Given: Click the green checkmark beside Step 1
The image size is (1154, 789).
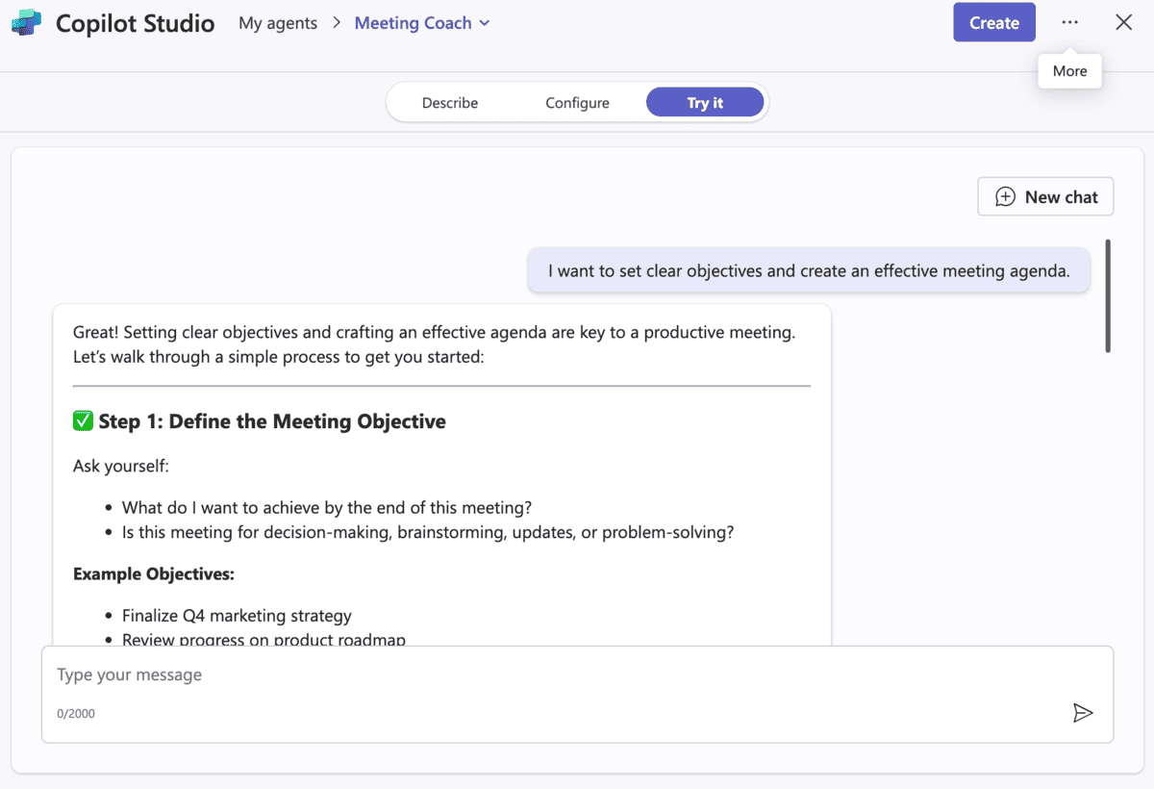Looking at the screenshot, I should pos(82,420).
